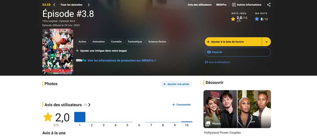This screenshot has height=136, width=317.
Task: Go to previous episode with left chevron
Action: tap(54, 5)
